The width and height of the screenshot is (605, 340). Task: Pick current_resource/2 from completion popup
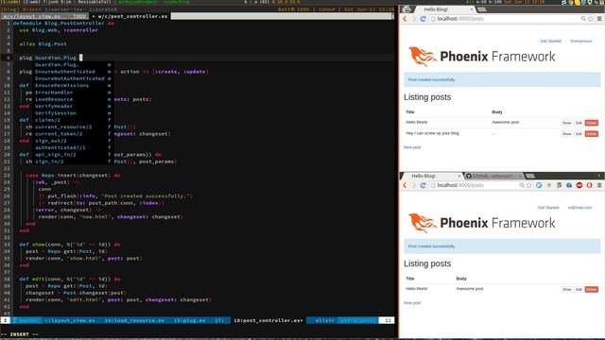coord(73,127)
